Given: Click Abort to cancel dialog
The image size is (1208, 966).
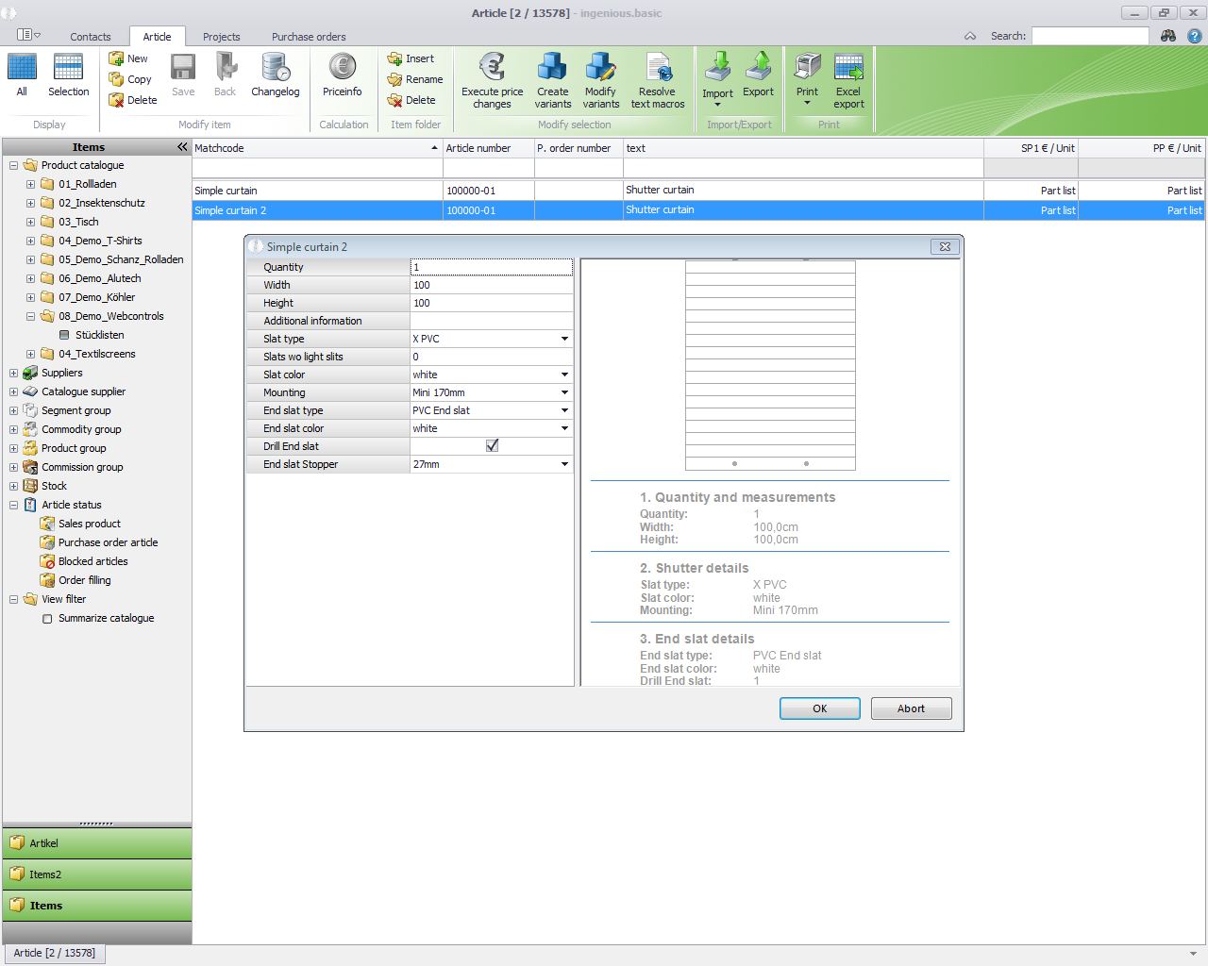Looking at the screenshot, I should pyautogui.click(x=911, y=708).
